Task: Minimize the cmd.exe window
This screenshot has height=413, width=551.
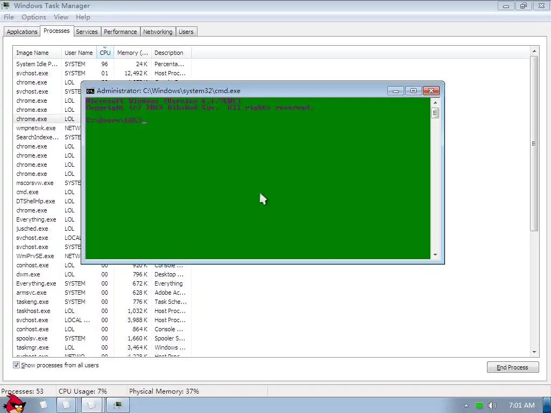Action: (395, 91)
